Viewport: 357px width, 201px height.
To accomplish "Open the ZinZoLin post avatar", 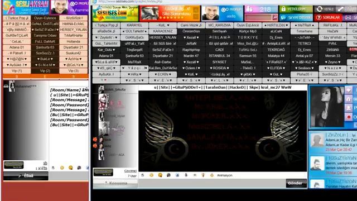I will click(317, 140).
